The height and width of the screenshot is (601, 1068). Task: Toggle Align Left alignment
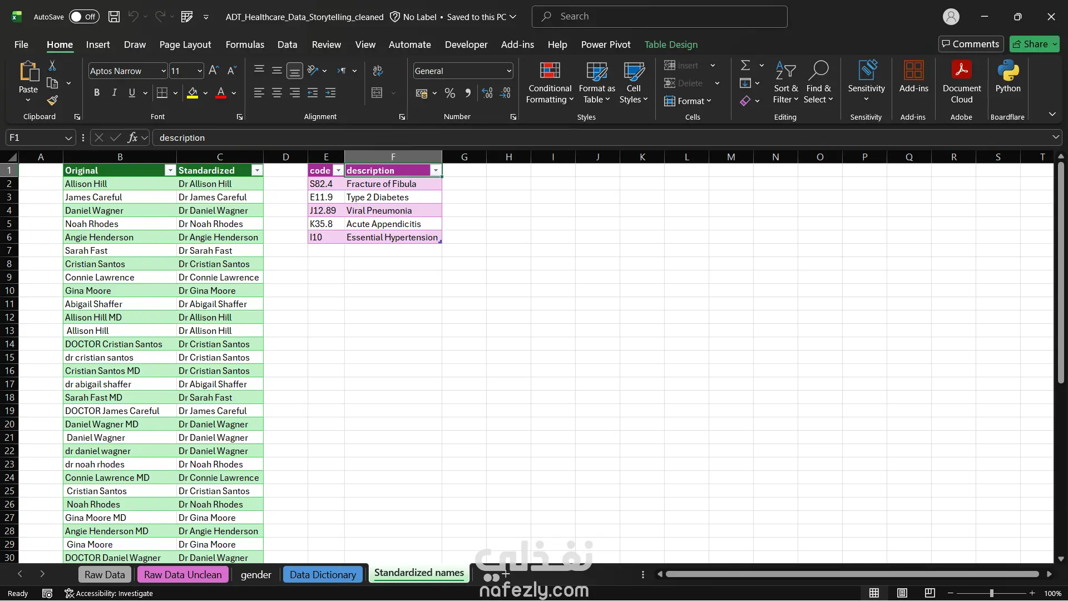[259, 93]
